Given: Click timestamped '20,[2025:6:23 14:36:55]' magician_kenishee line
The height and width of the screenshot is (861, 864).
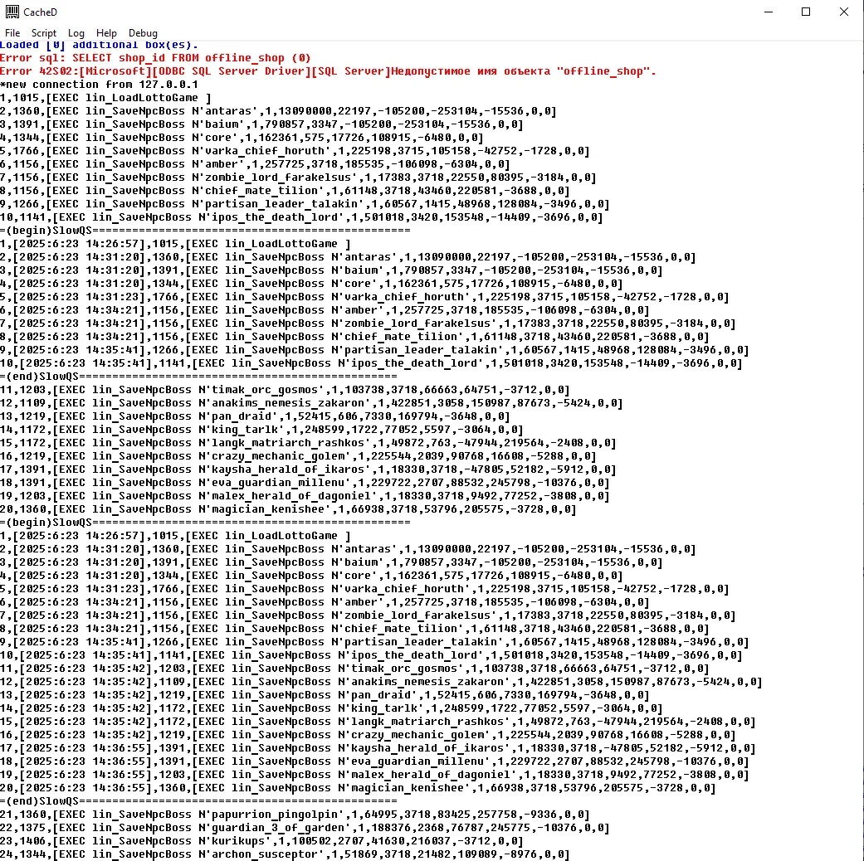Looking at the screenshot, I should coord(358,788).
